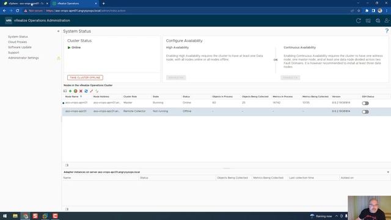The image size is (391, 220).
Task: Toggle SSH status for aso-vrops-apc01 node
Action: [365, 112]
